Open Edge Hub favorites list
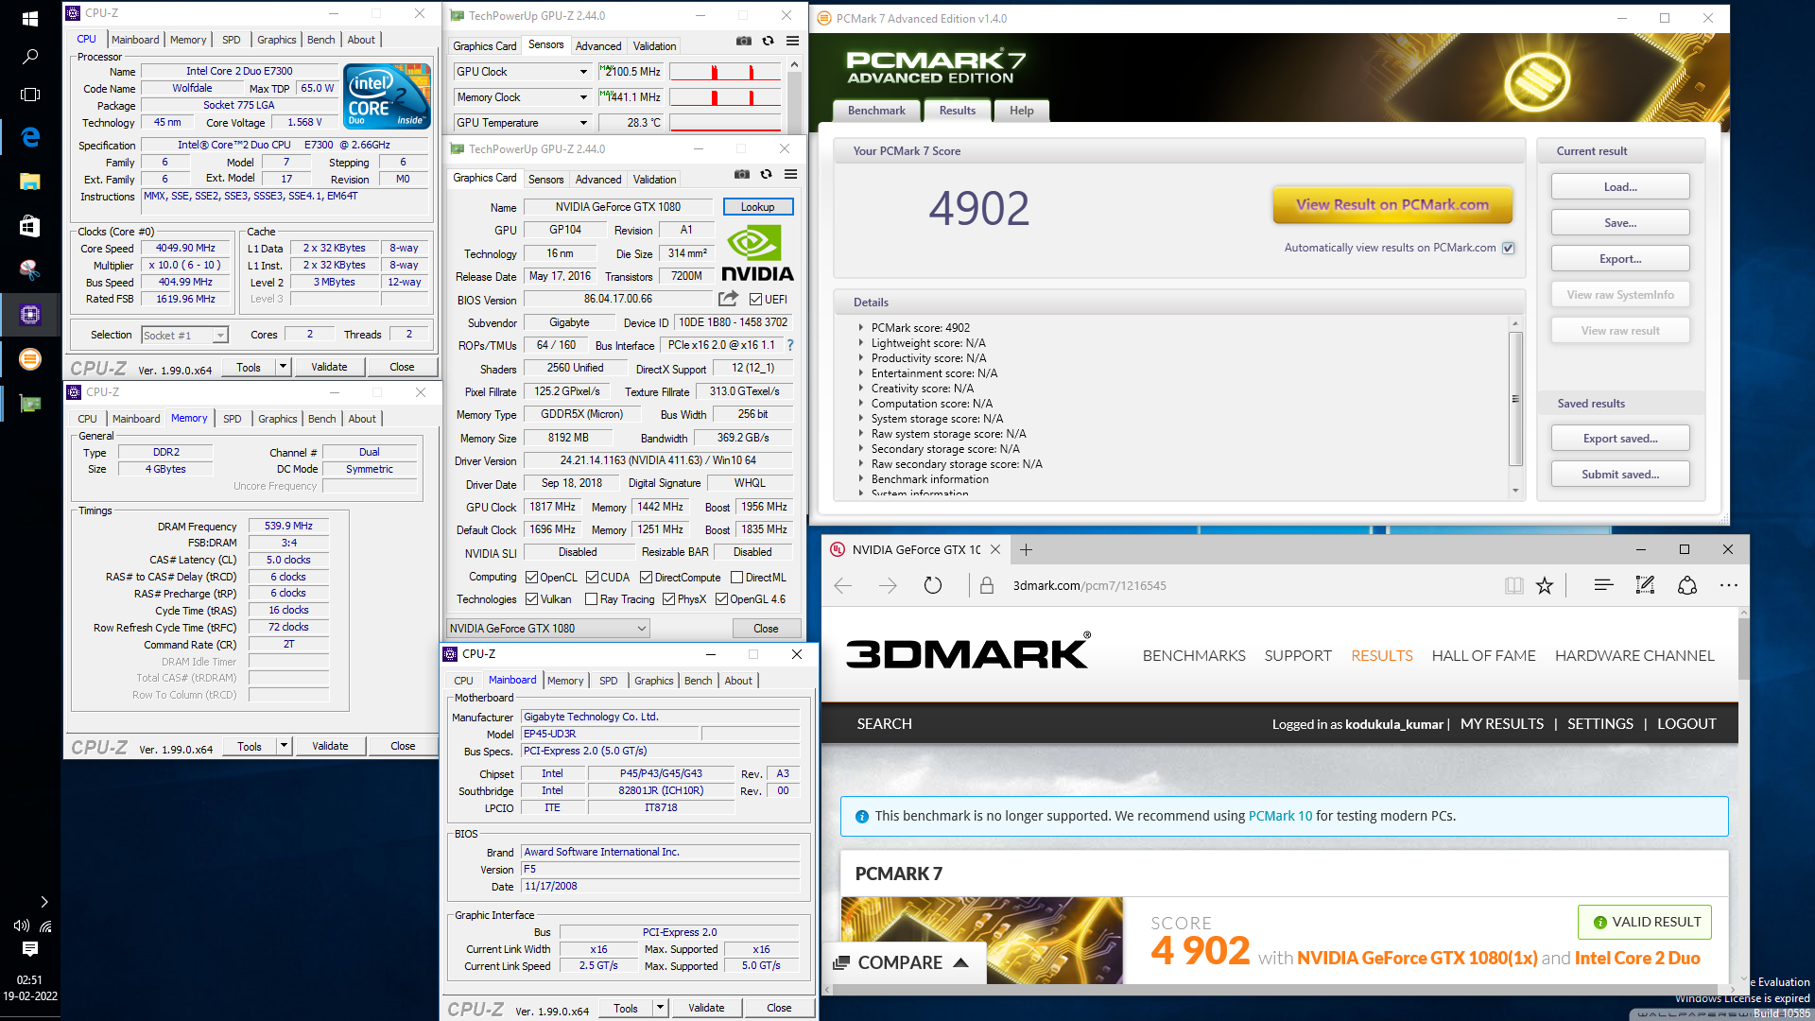 pos(1603,585)
